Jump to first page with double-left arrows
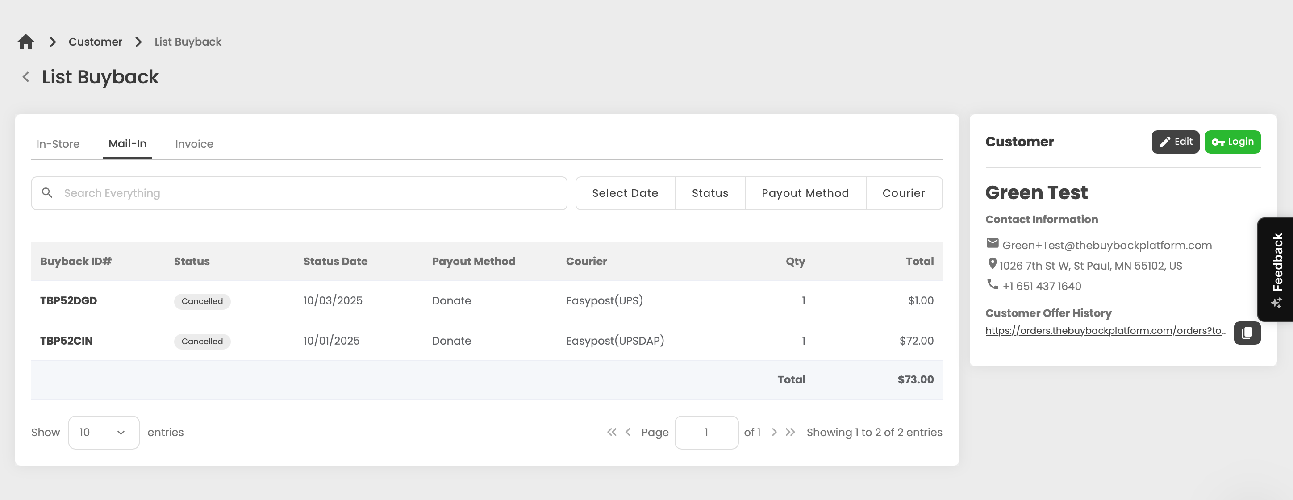The width and height of the screenshot is (1293, 500). pos(611,432)
